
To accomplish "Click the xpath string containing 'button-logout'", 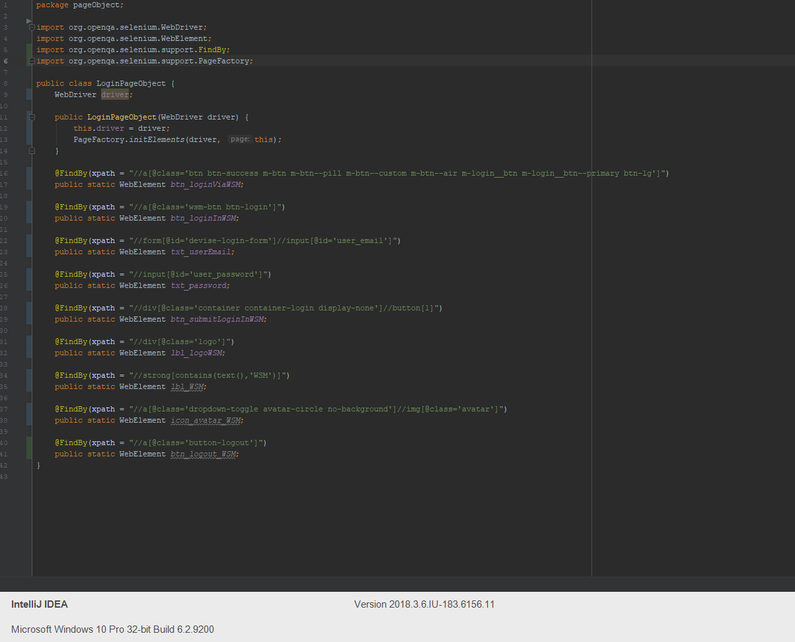I will (196, 443).
